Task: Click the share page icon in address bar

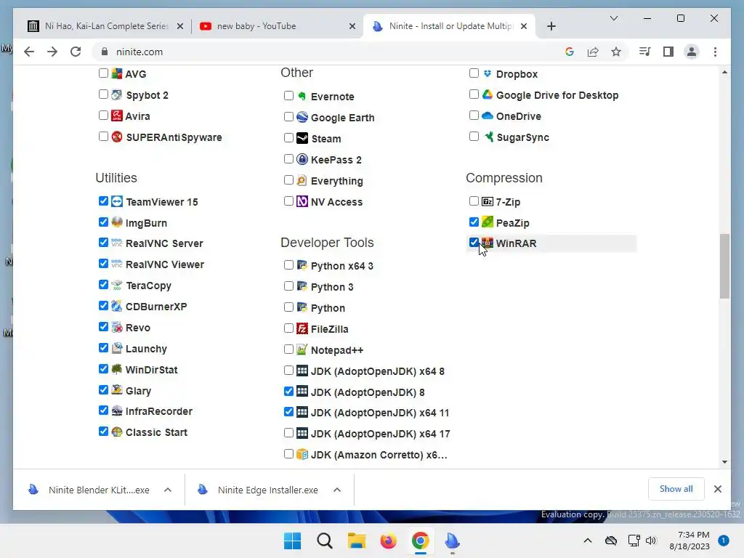Action: pyautogui.click(x=593, y=52)
